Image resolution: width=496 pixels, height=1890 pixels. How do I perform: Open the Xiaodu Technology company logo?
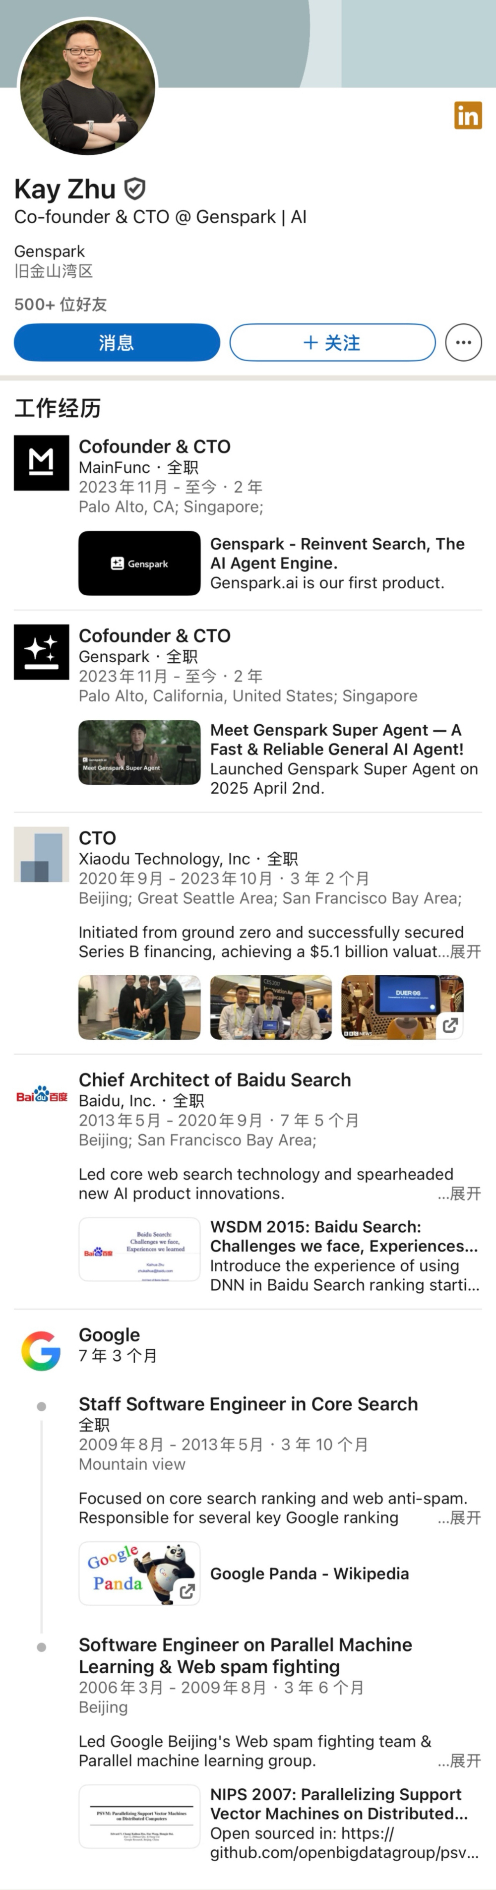tap(41, 855)
